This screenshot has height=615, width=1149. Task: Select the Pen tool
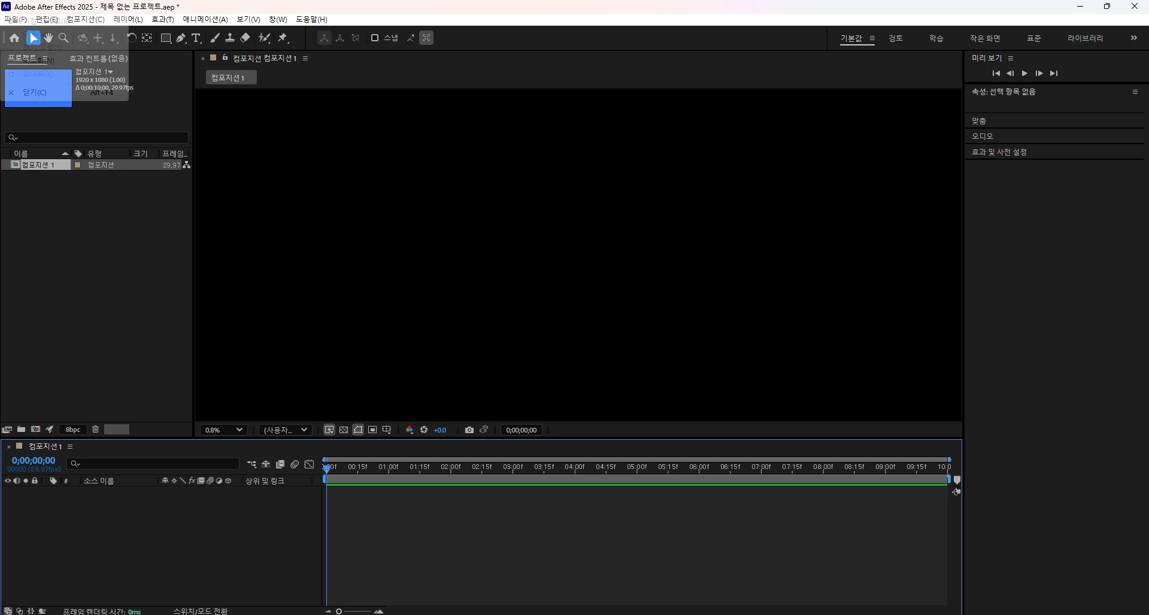point(181,38)
